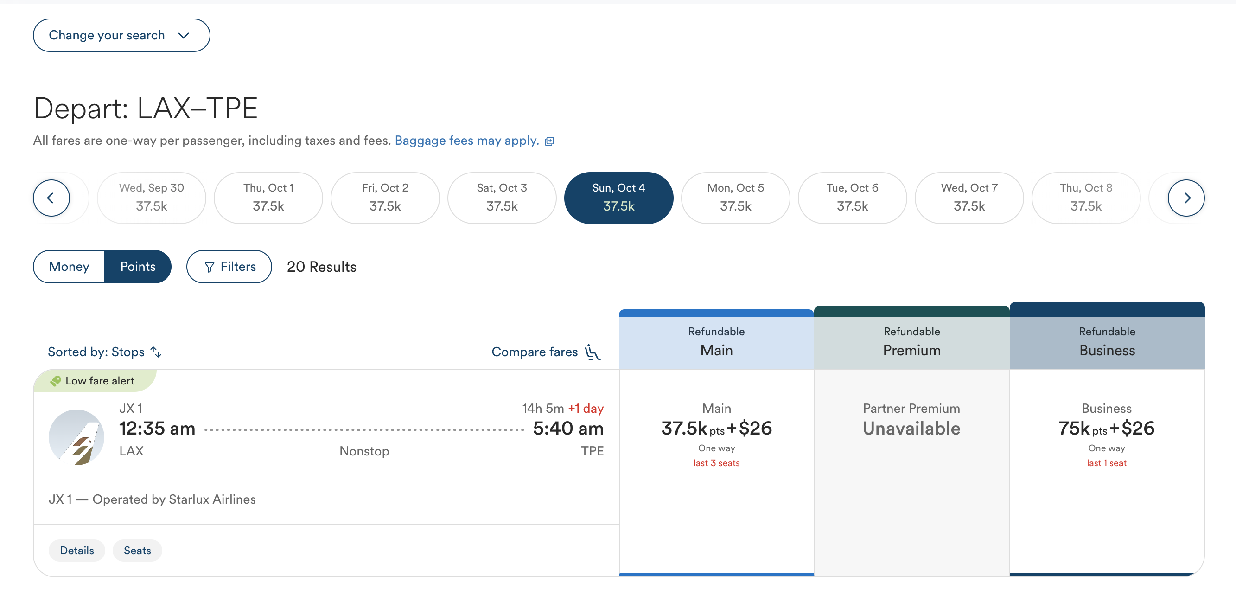Open Details for flight JX 1

[x=77, y=550]
